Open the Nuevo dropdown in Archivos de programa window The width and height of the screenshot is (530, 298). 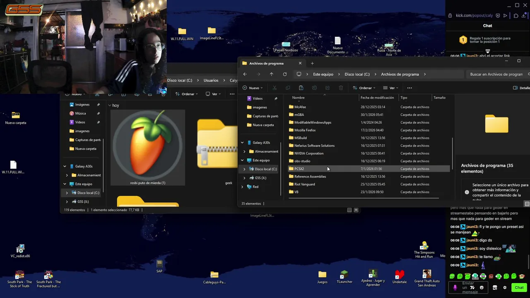pyautogui.click(x=253, y=88)
